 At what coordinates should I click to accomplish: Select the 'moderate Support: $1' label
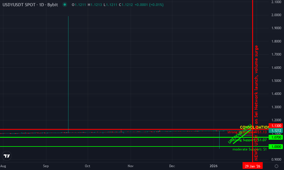(249, 149)
